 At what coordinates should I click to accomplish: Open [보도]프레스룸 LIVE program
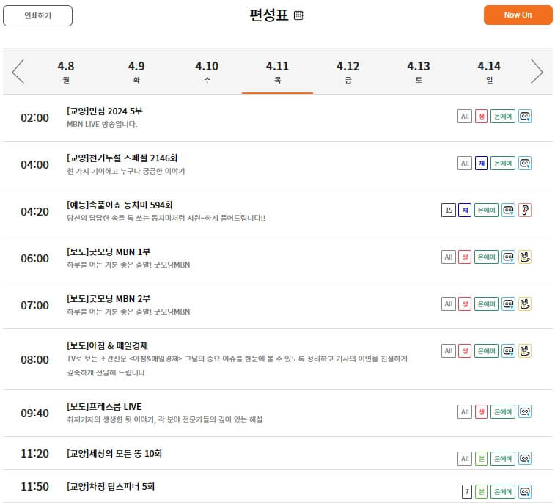pos(104,407)
